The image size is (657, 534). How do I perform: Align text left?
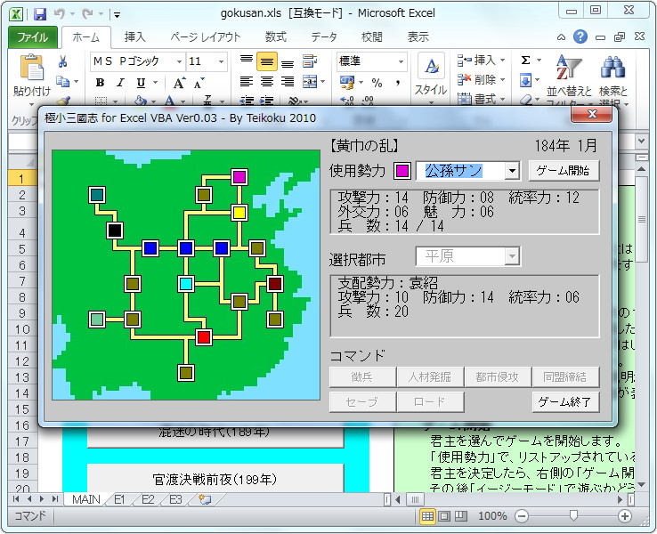247,81
